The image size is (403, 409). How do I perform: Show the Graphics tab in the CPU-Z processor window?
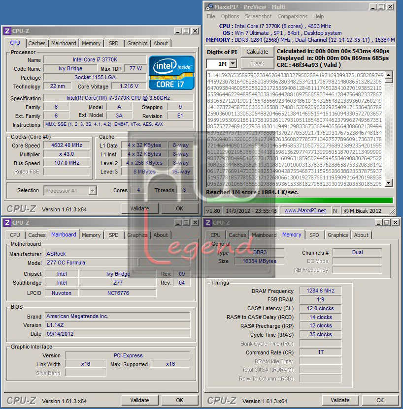[x=137, y=43]
